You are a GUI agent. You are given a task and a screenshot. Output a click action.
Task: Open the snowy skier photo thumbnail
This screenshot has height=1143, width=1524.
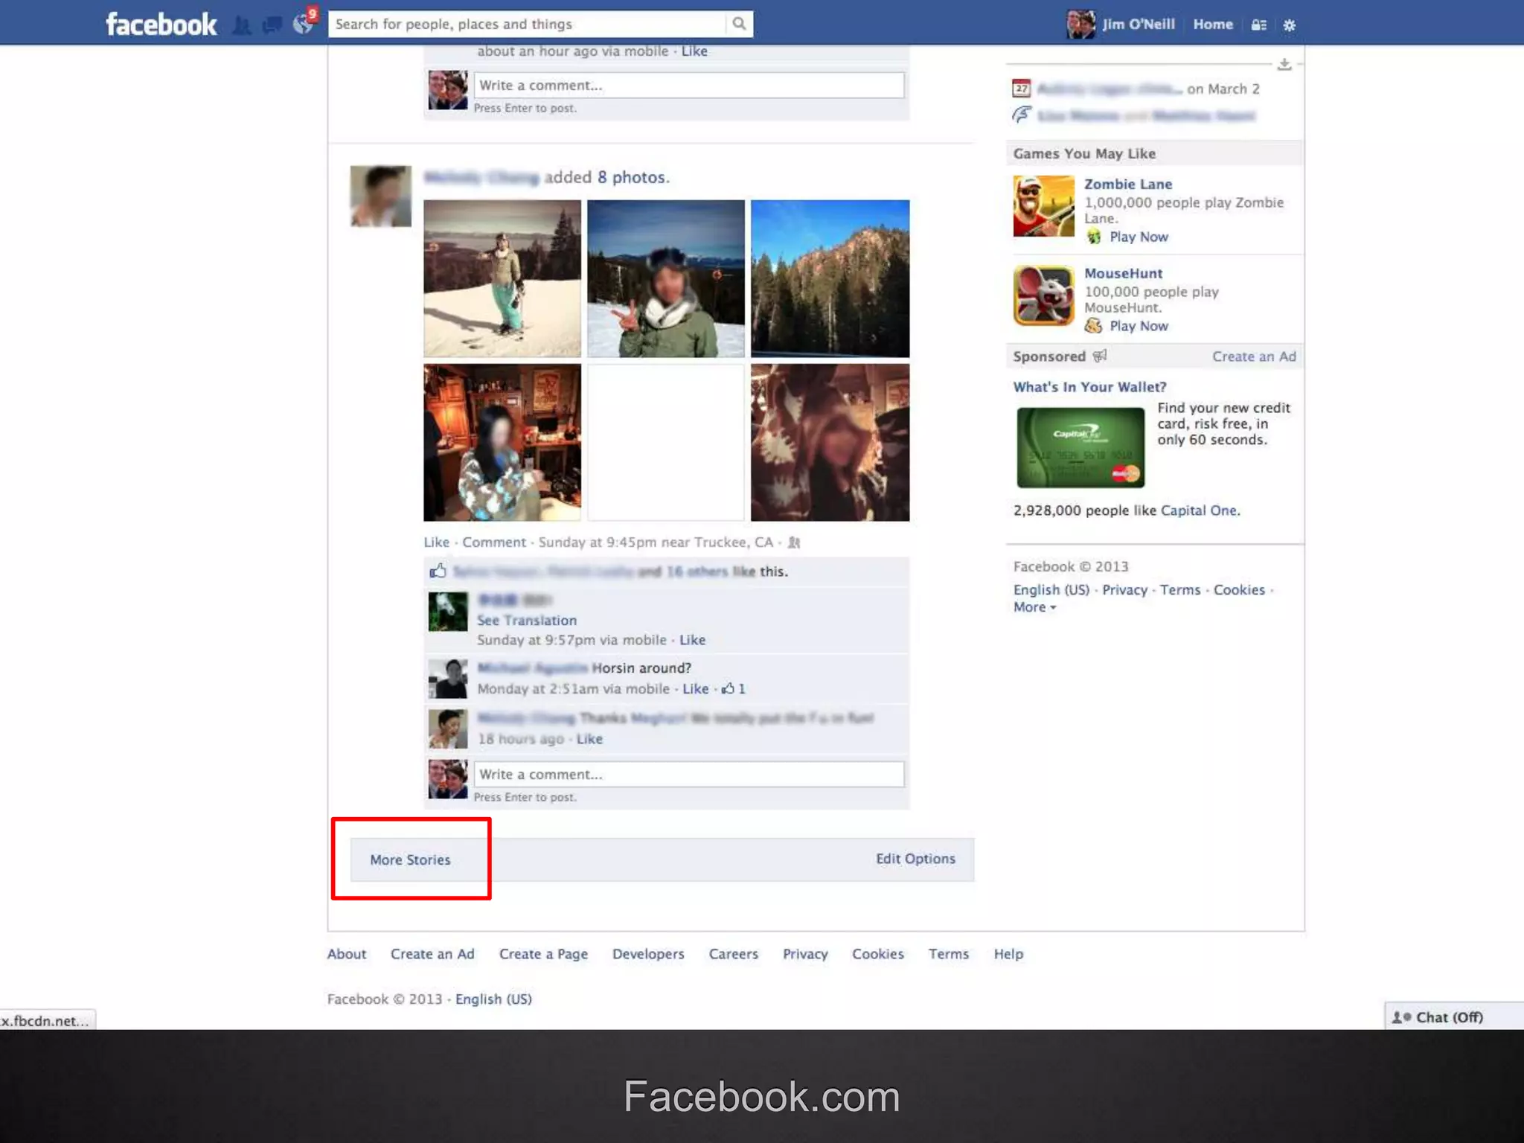click(502, 278)
